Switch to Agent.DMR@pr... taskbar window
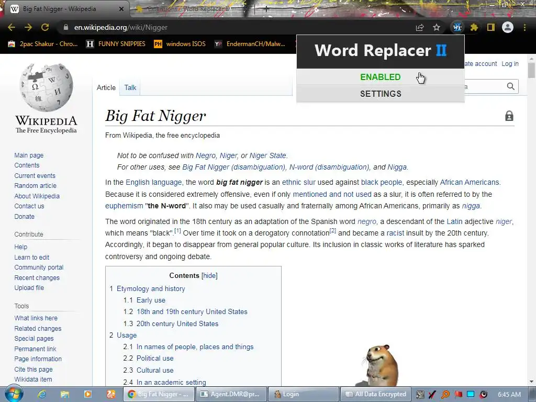Viewport: 536px width, 402px height. (231, 394)
